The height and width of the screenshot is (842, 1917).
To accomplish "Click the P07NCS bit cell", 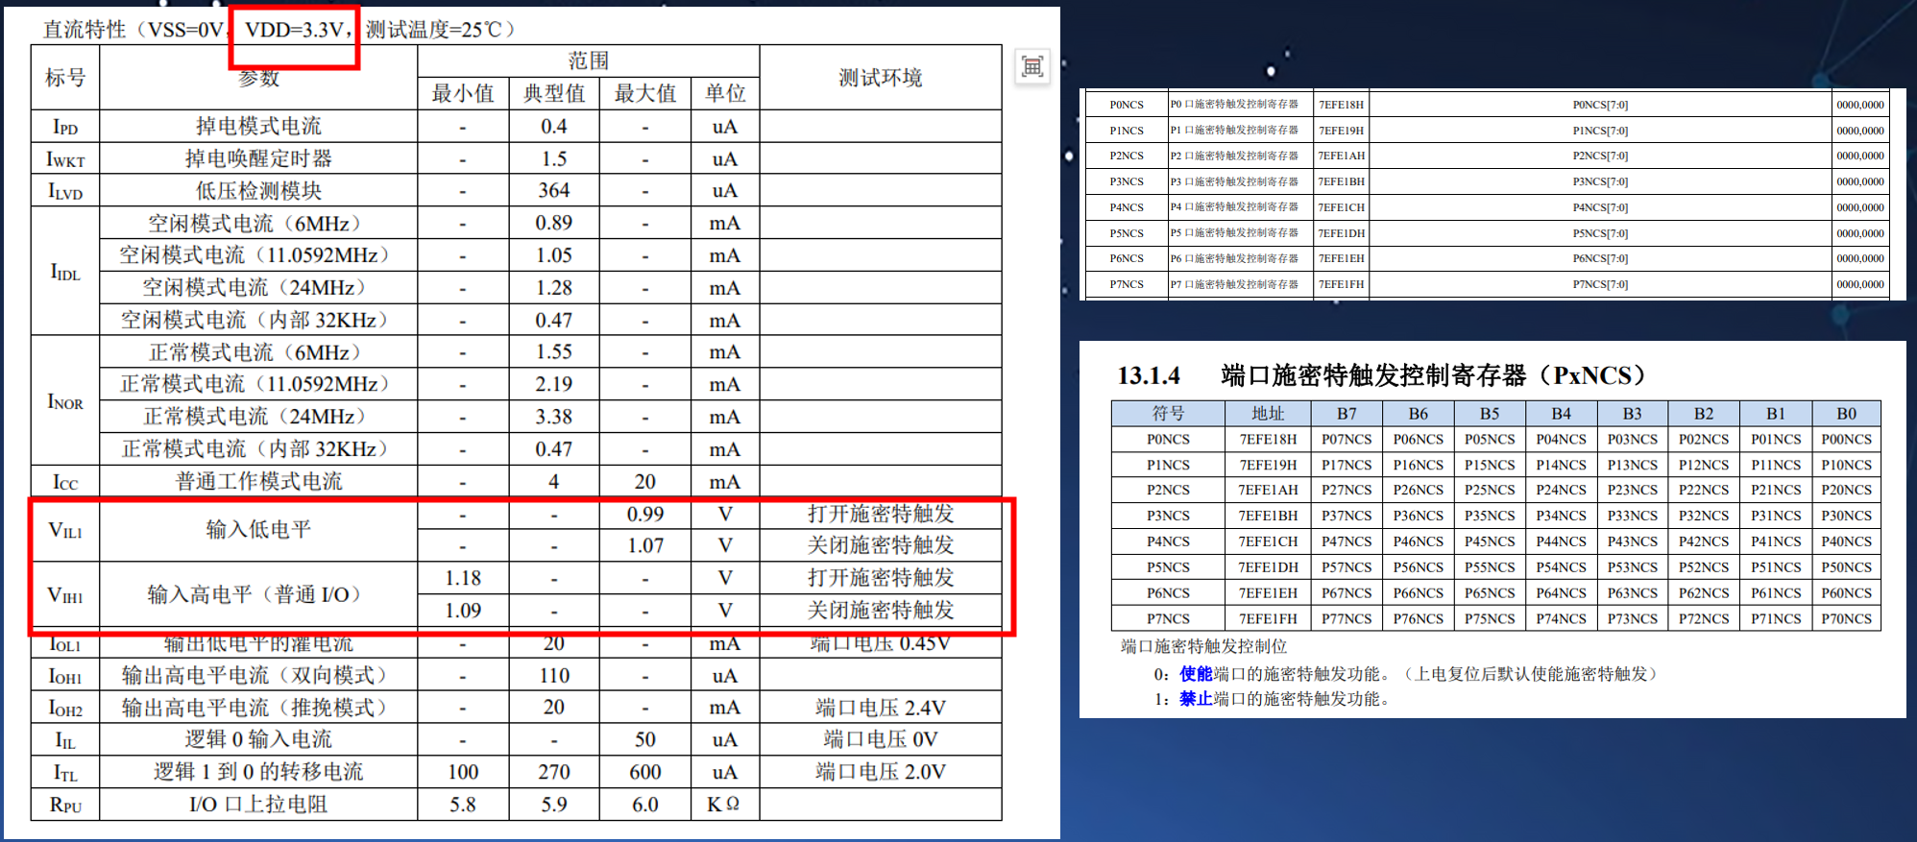I will tap(1347, 440).
